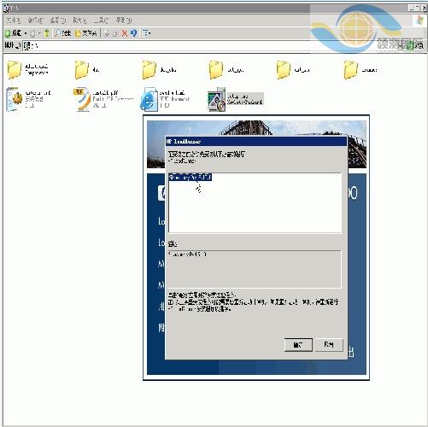Click the Cancel button in LoadRunner dialog

click(329, 345)
